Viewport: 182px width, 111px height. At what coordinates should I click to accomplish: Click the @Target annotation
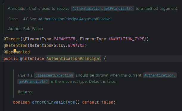coord(12,39)
